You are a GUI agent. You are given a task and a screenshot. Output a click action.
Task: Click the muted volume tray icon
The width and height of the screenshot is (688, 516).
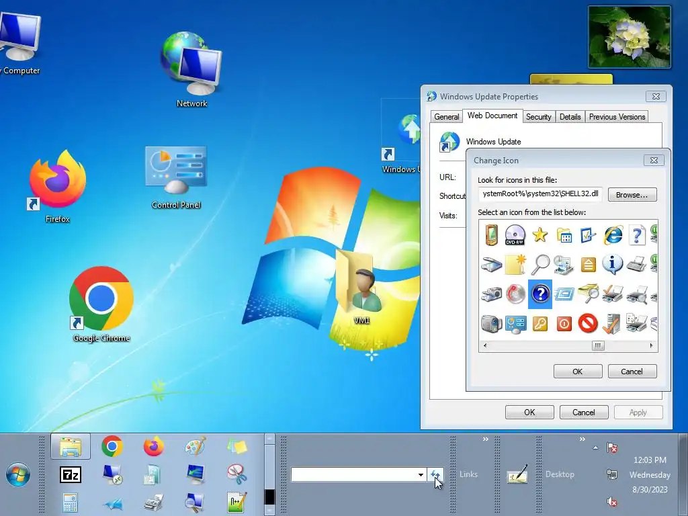pyautogui.click(x=612, y=501)
